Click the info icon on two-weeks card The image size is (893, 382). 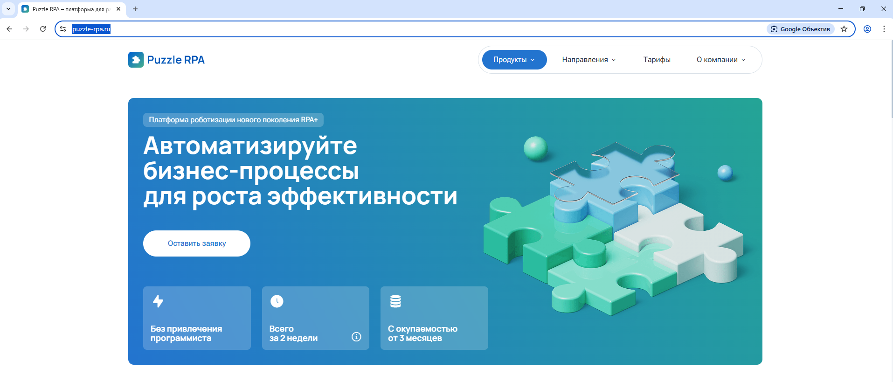pos(356,337)
